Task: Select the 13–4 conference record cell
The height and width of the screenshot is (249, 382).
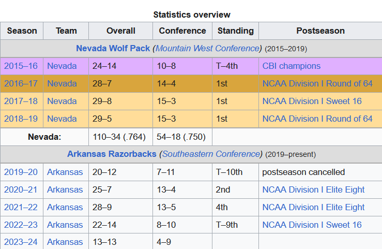Action: point(182,189)
